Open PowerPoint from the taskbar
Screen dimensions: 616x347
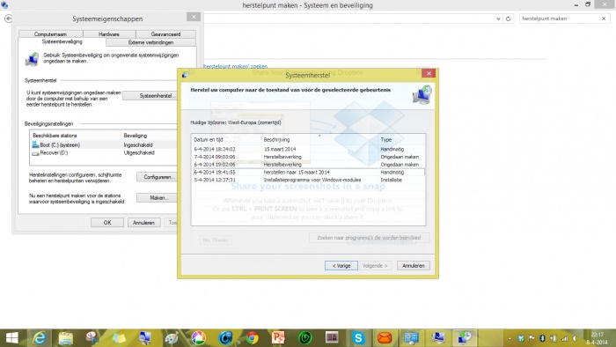pyautogui.click(x=278, y=338)
